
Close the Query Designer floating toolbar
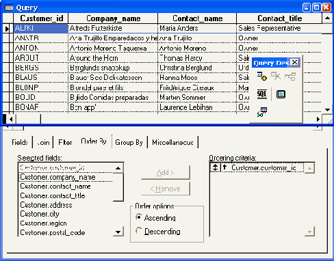(295, 62)
